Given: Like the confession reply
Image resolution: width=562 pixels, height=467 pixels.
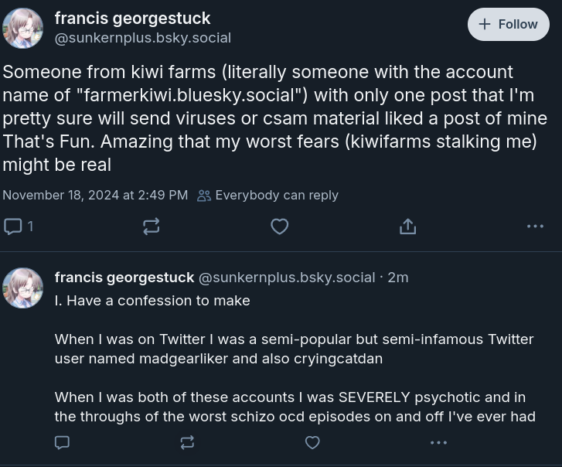Looking at the screenshot, I should (x=312, y=442).
